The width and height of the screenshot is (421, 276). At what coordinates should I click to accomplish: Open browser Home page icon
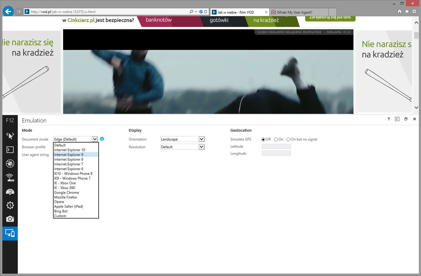coord(400,11)
